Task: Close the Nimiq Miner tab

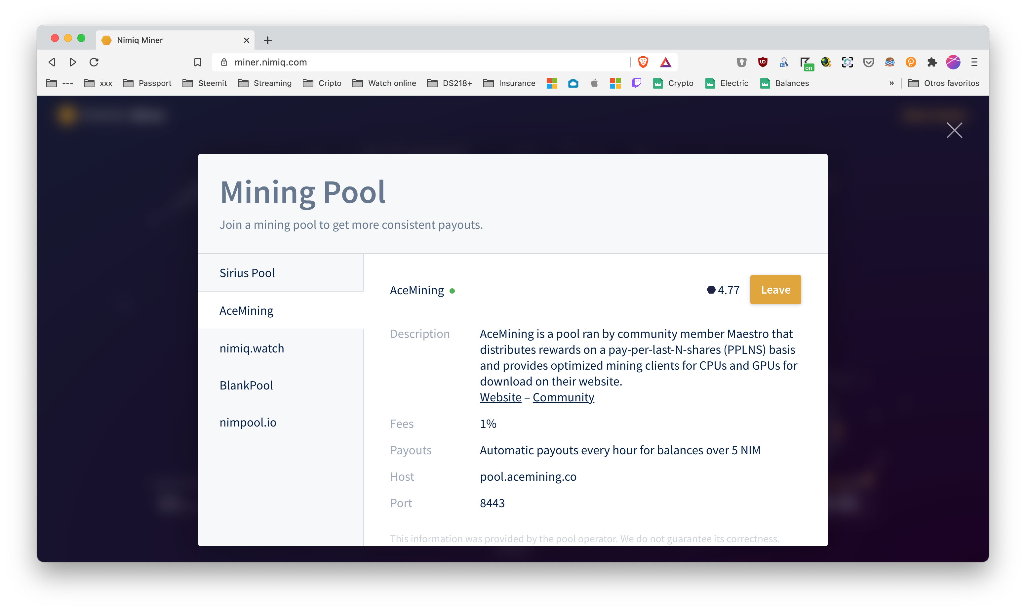Action: pyautogui.click(x=246, y=40)
